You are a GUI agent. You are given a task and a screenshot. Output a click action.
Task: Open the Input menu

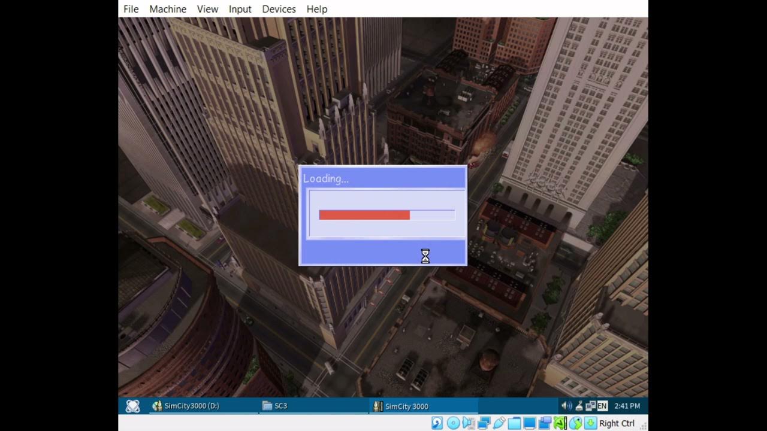pos(240,9)
